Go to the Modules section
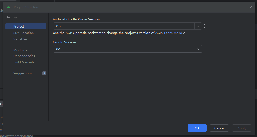The height and width of the screenshot is (137, 257). click(20, 50)
